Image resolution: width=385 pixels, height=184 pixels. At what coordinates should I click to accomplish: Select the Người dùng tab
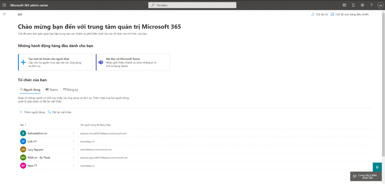point(30,90)
